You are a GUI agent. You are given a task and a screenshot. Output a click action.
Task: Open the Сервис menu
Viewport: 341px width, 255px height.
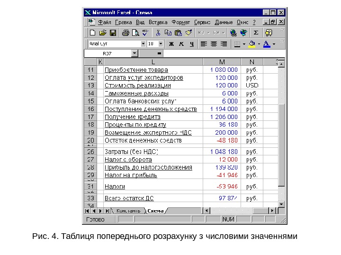click(x=202, y=22)
